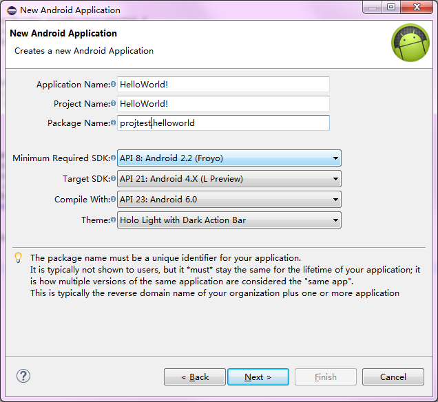Go to the previous page with Back
Image resolution: width=438 pixels, height=402 pixels.
pos(195,377)
